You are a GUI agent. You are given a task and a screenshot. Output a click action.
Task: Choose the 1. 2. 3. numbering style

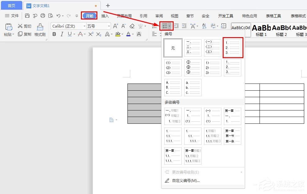(x=233, y=48)
